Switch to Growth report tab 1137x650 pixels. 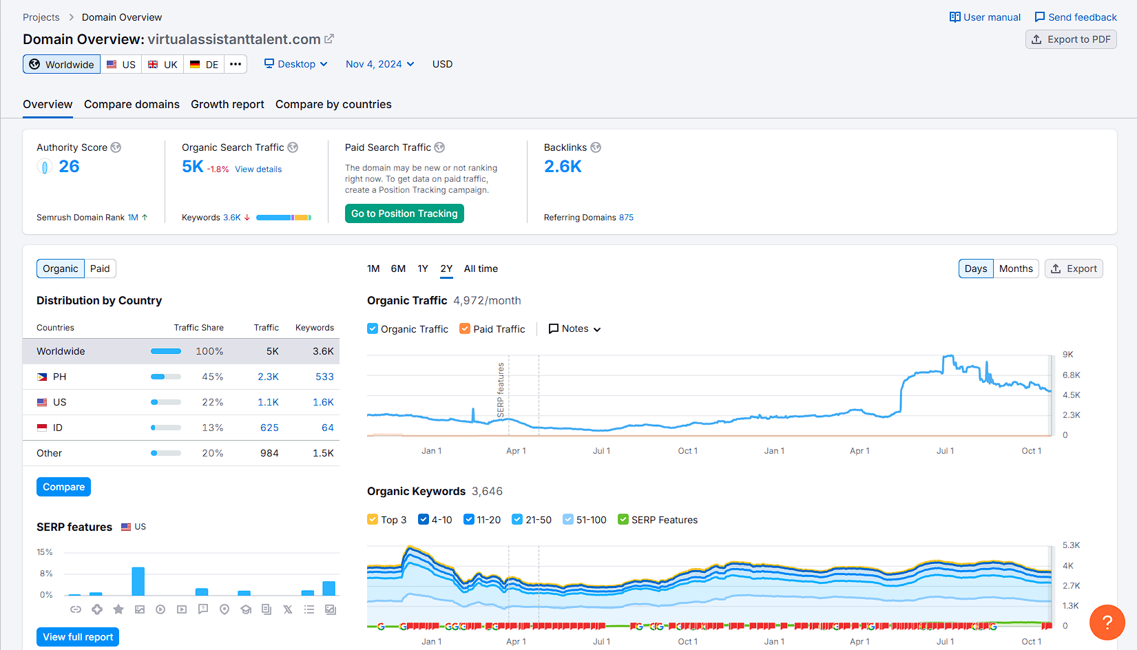(227, 105)
